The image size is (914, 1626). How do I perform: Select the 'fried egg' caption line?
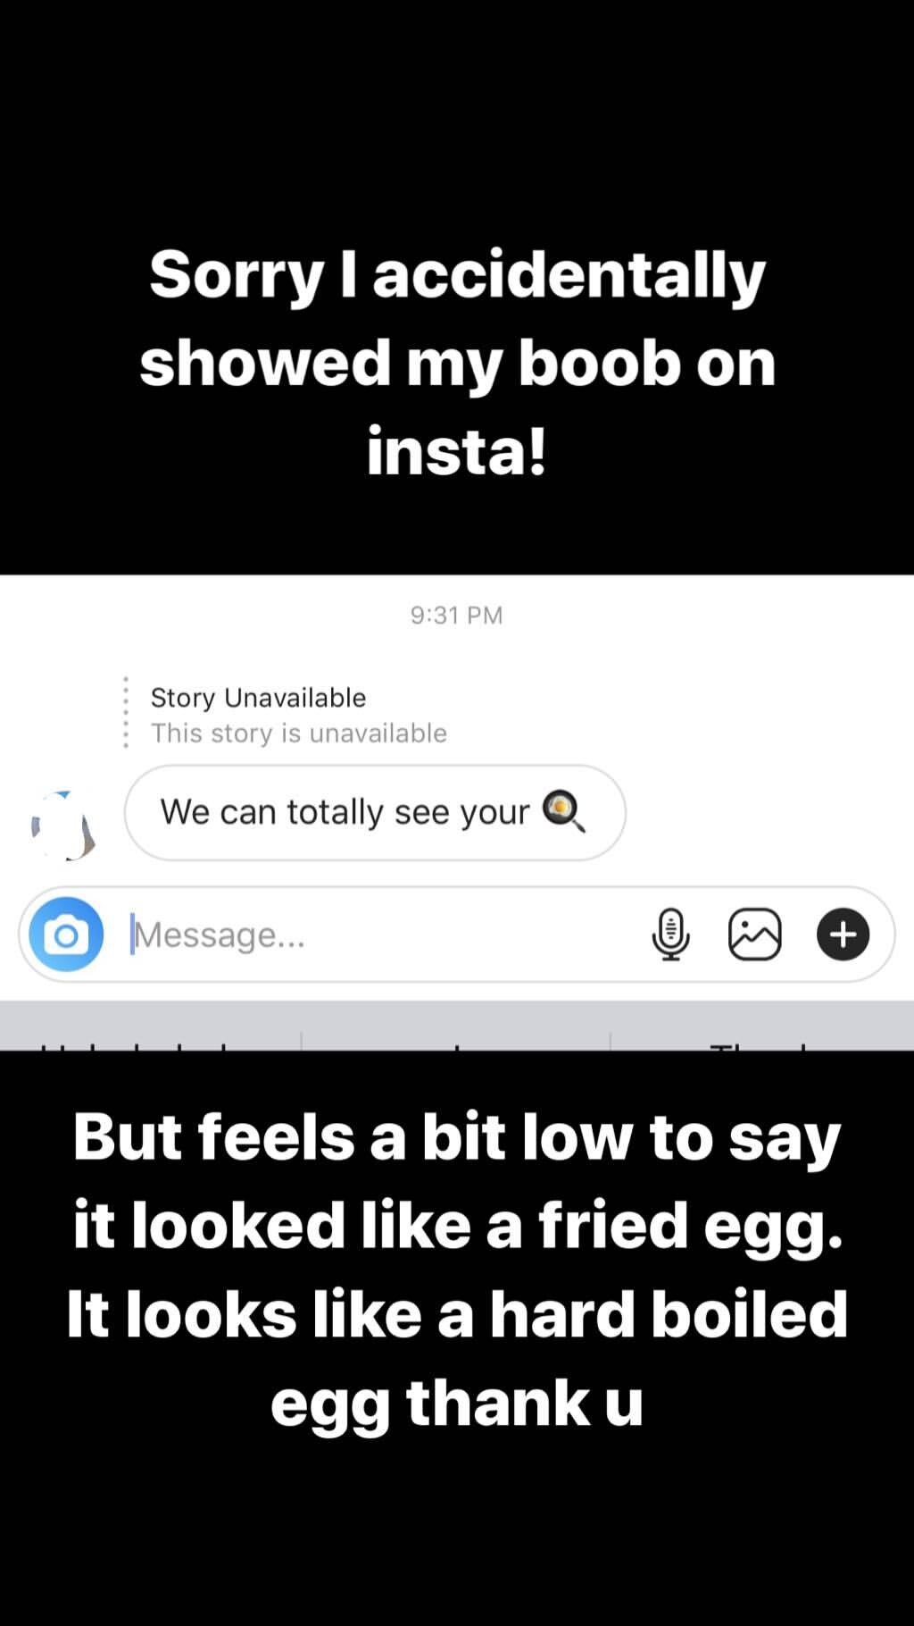point(456,1224)
